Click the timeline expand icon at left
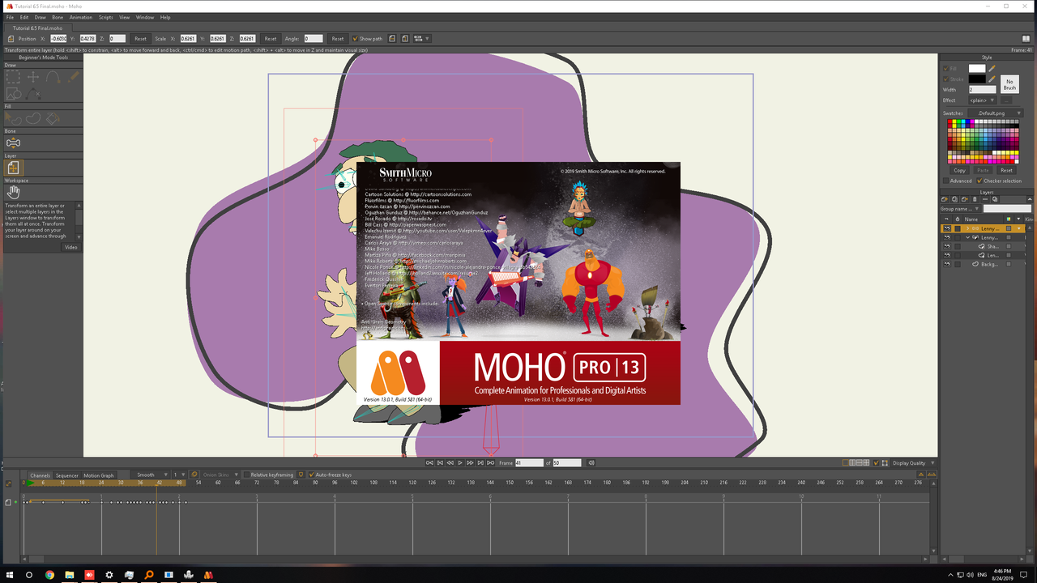The width and height of the screenshot is (1037, 583). (8, 484)
